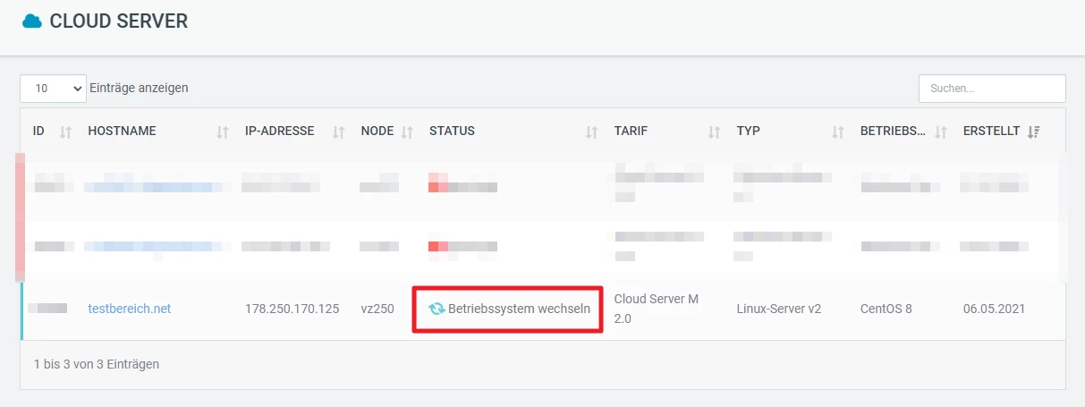Image resolution: width=1085 pixels, height=407 pixels.
Task: Click sort arrows icon in Status column
Action: click(x=591, y=131)
